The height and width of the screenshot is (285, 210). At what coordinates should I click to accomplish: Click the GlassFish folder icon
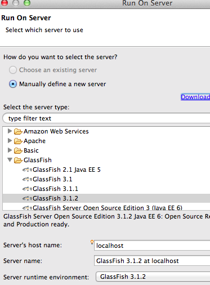pyautogui.click(x=18, y=160)
